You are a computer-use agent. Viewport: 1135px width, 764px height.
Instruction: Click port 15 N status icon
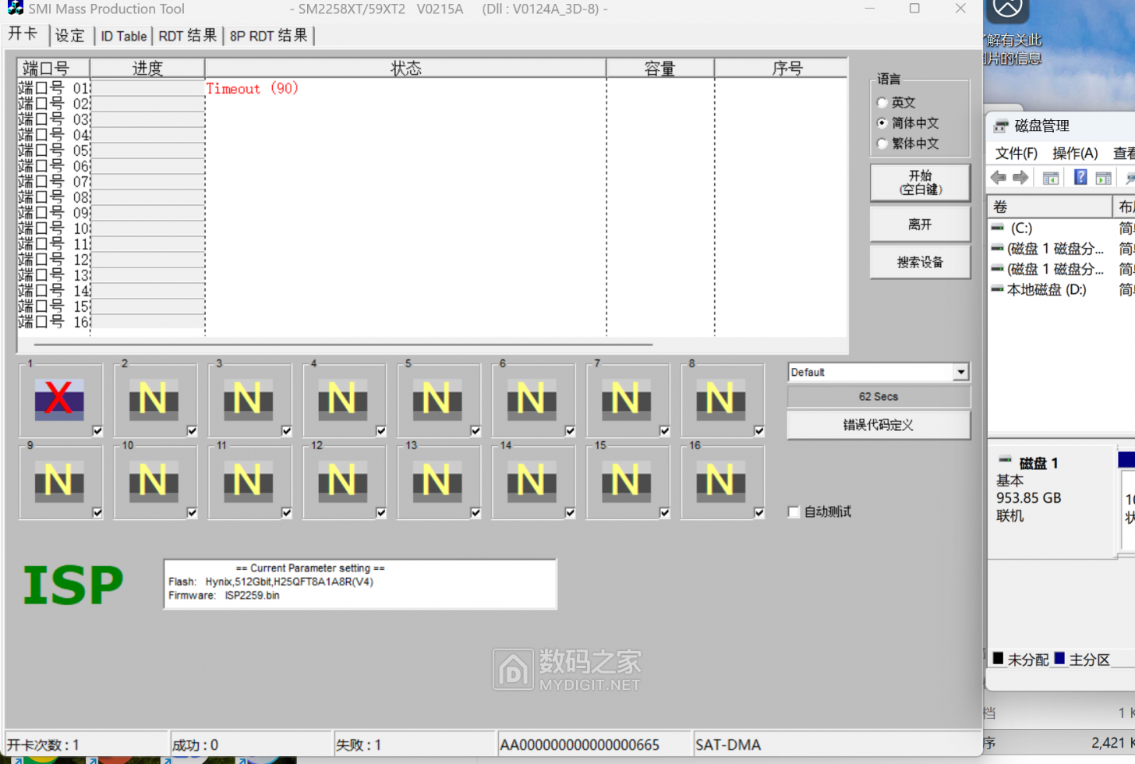click(626, 480)
